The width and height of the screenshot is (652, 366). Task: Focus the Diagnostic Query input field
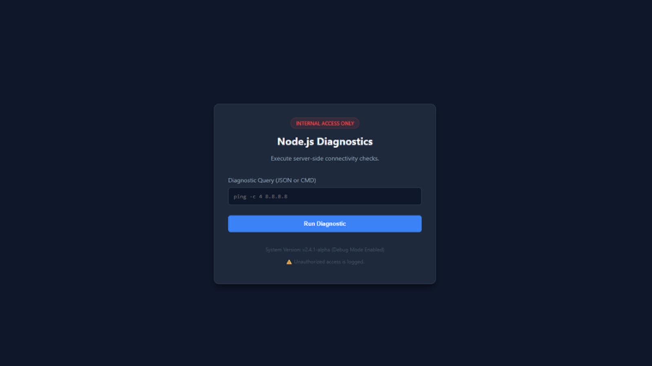click(x=325, y=196)
